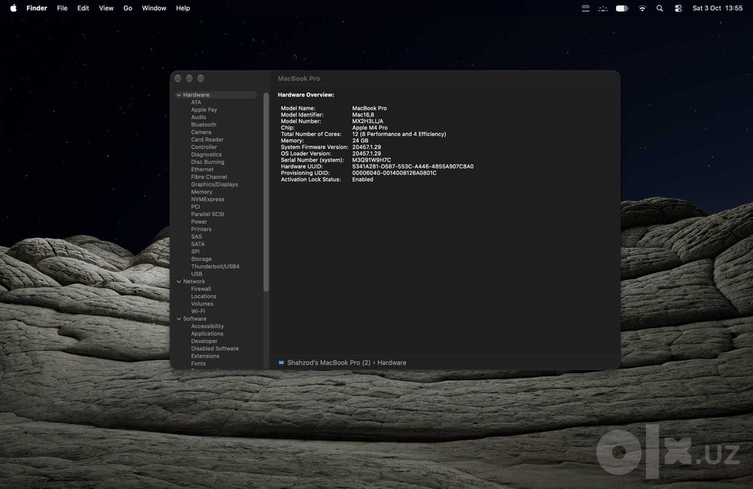The height and width of the screenshot is (489, 753).
Task: Select Wi-Fi under Network
Action: pos(198,311)
